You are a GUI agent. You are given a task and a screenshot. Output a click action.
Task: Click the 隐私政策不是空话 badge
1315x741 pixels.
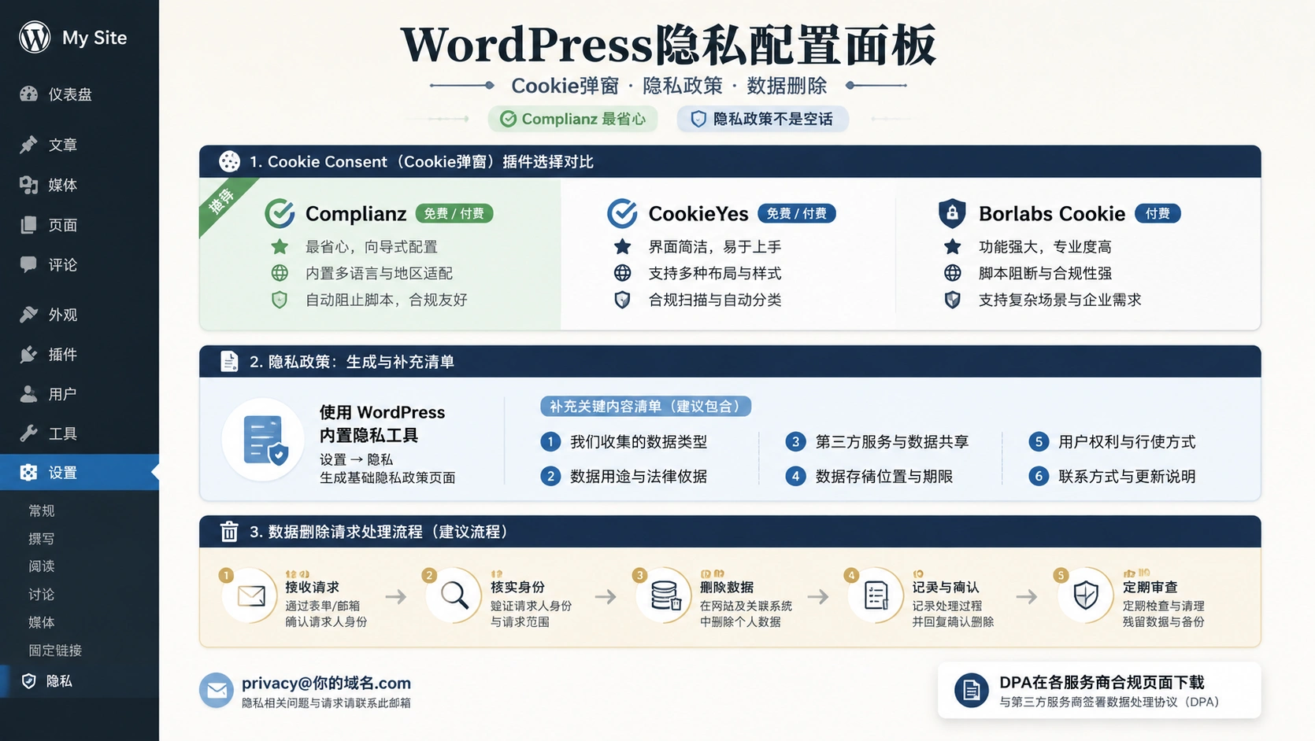coord(763,119)
